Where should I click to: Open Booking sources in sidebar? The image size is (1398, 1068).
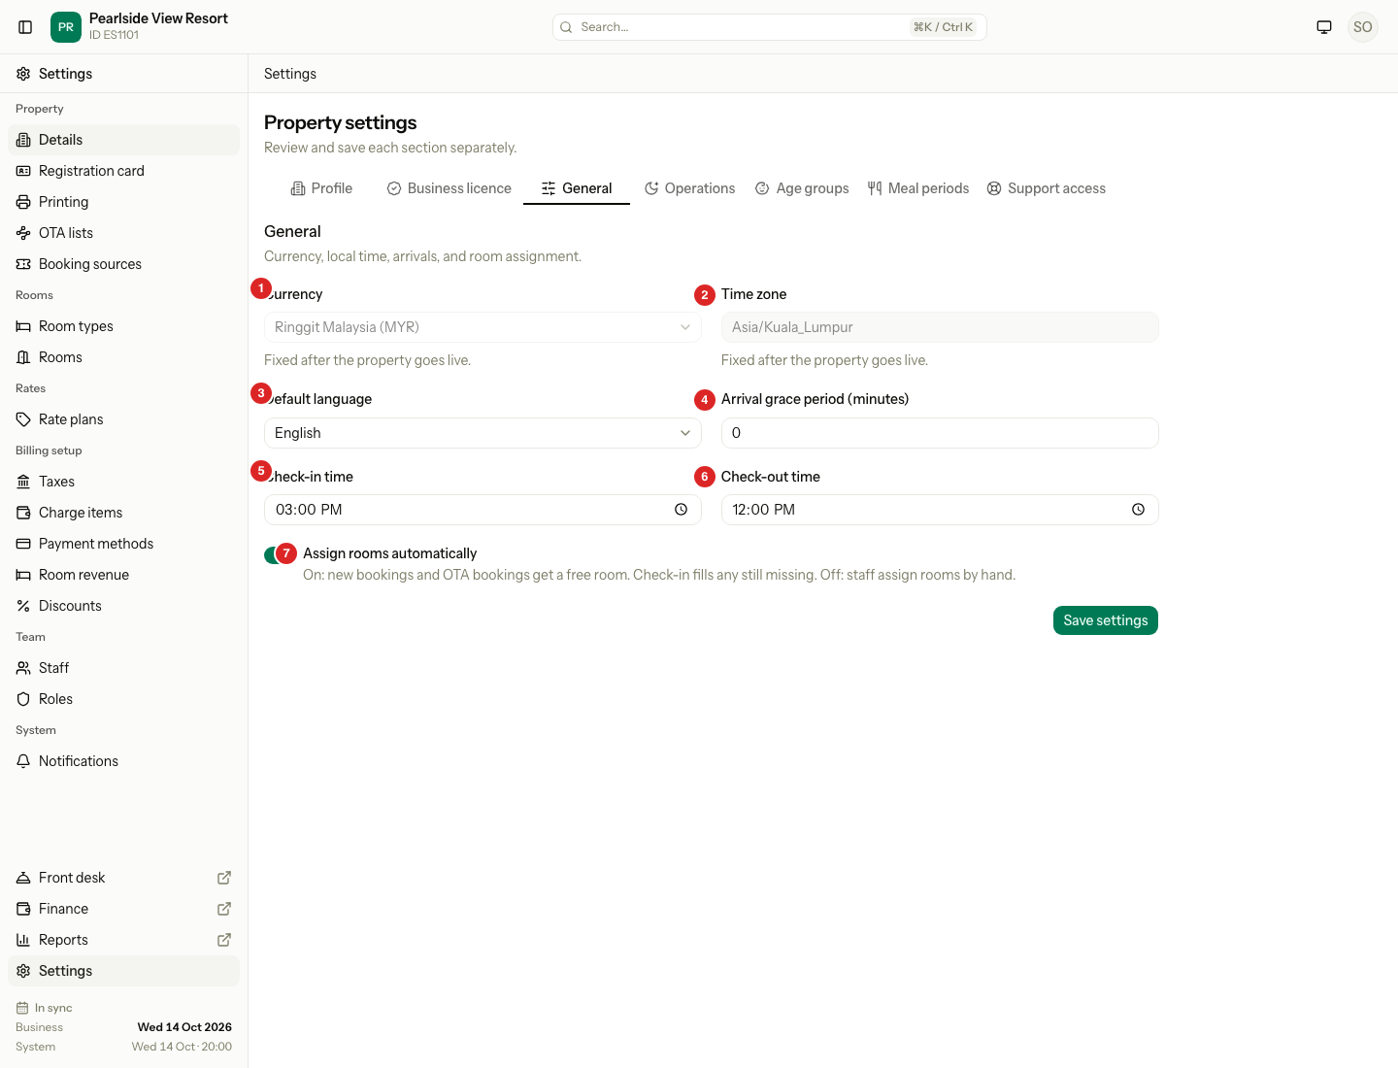123,264
